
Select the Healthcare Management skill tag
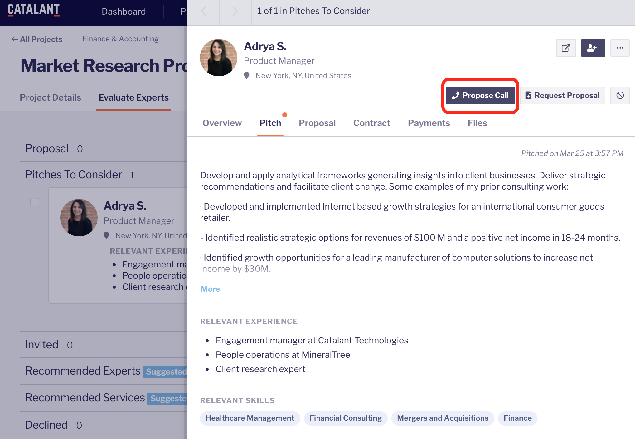pos(250,418)
